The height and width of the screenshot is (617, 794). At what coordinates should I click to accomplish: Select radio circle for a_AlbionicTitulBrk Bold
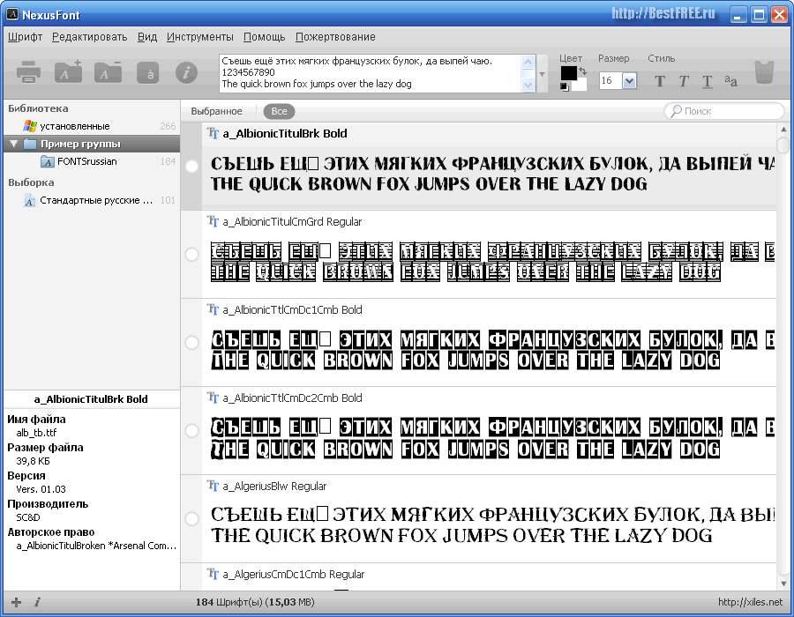[x=191, y=166]
